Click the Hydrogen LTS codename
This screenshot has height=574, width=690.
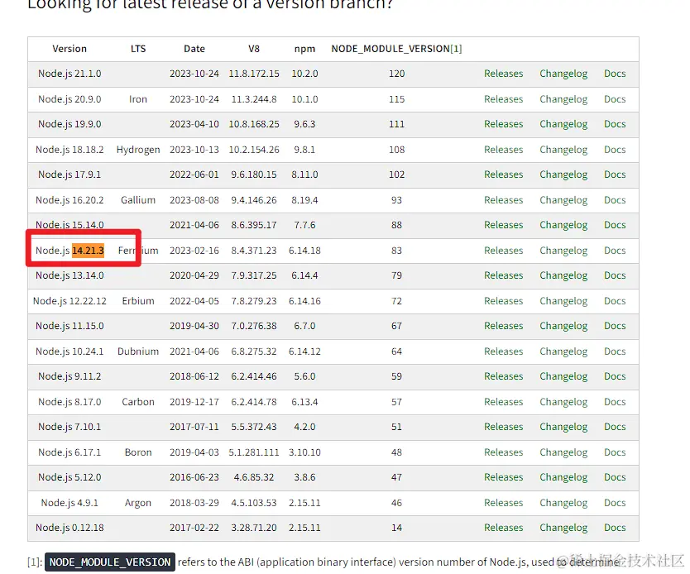tap(138, 150)
